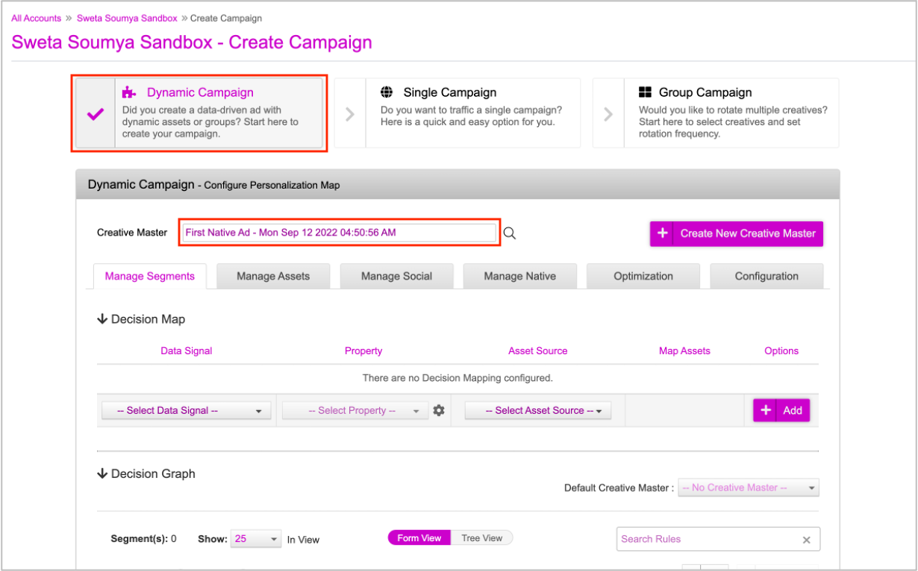Image resolution: width=918 pixels, height=571 pixels.
Task: Click the Creative Master name input field
Action: point(340,233)
